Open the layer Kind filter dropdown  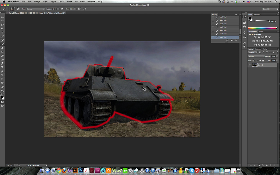[253, 52]
